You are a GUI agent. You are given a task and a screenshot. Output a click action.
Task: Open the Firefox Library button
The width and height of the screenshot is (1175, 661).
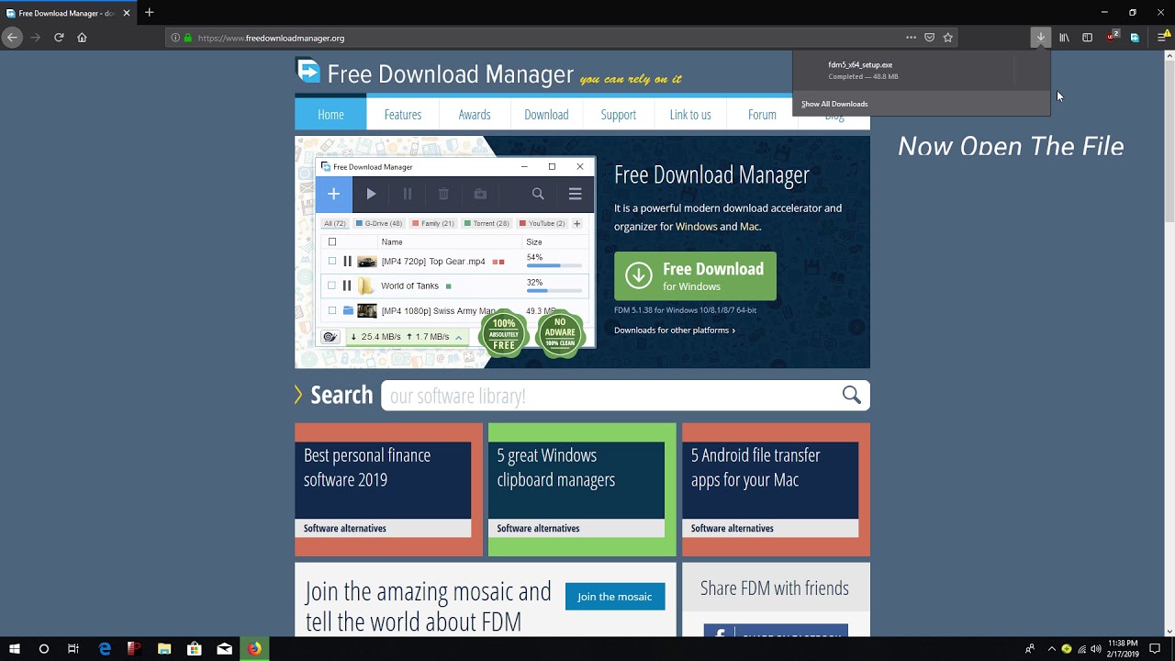click(x=1064, y=38)
